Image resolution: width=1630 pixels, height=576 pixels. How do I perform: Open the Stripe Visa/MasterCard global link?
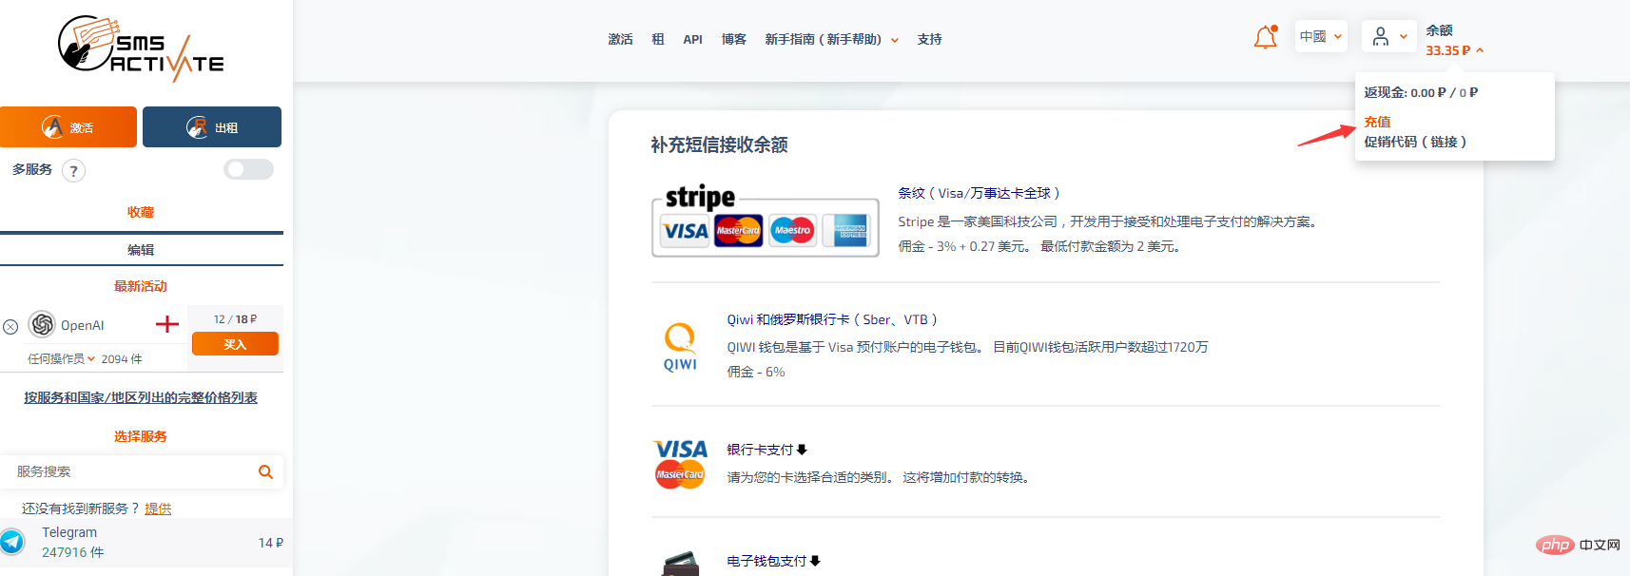pyautogui.click(x=979, y=193)
